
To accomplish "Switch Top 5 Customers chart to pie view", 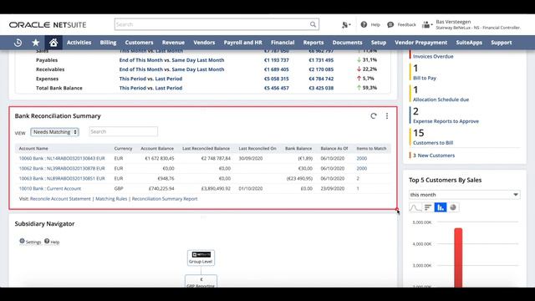I will click(453, 207).
